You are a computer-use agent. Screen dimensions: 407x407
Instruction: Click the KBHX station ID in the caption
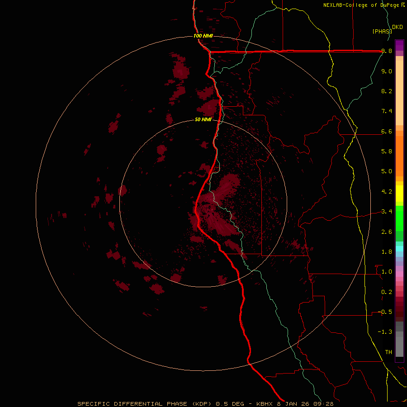pos(264,404)
